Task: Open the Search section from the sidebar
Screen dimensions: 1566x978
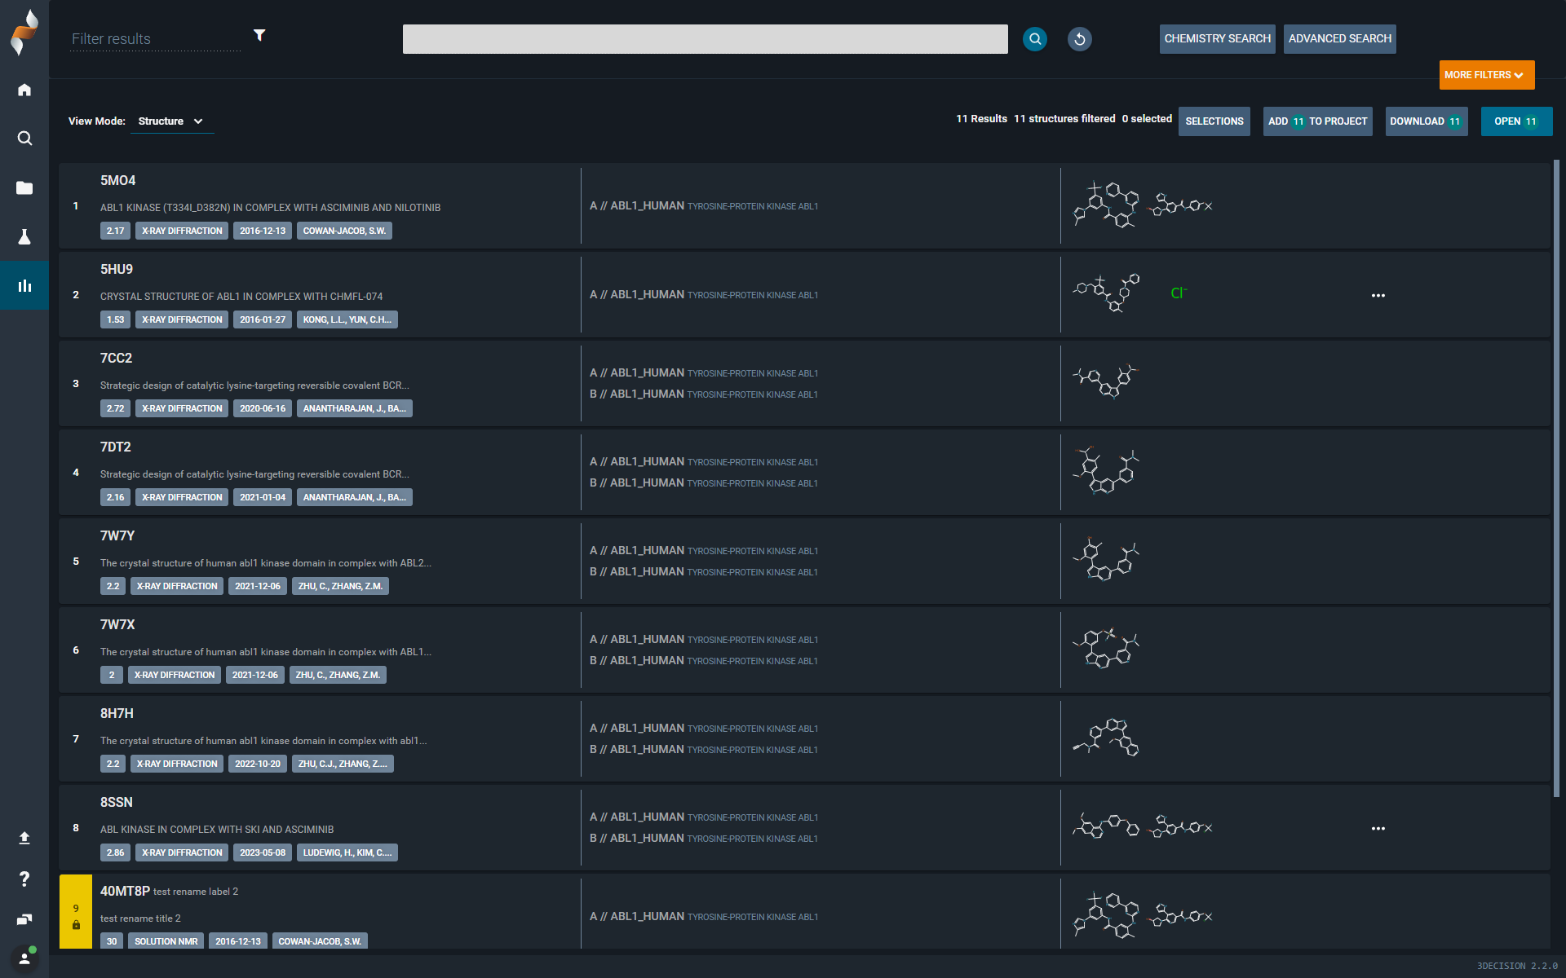Action: coord(24,139)
